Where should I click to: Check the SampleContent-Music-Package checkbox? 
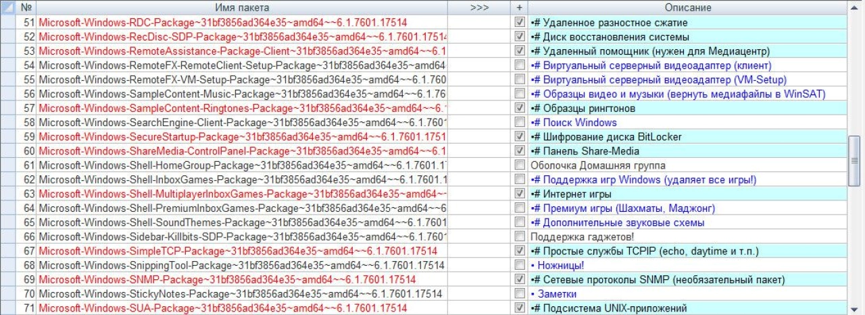[x=519, y=94]
